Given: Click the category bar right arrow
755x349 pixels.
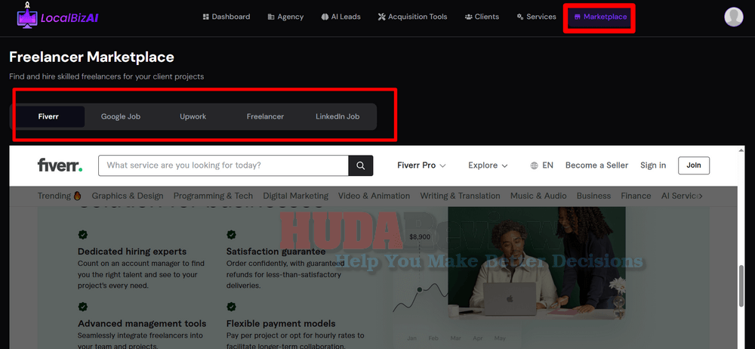Looking at the screenshot, I should pos(700,196).
